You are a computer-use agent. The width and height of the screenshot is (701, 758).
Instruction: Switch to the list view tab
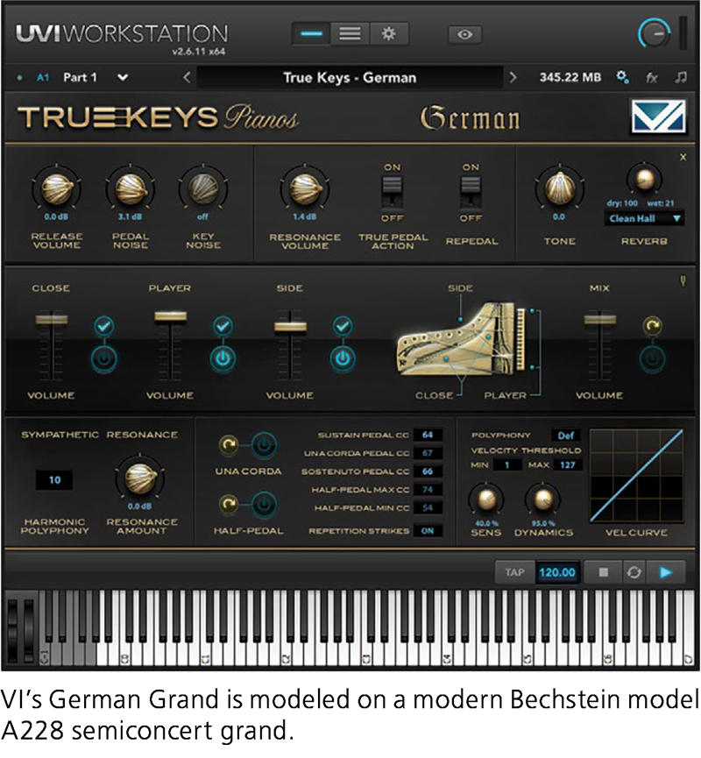(x=350, y=34)
